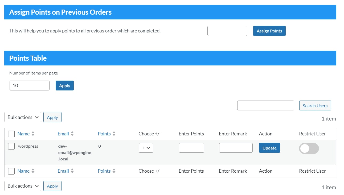Click the header Email sort arrows icon
The image size is (344, 195).
tap(72, 134)
